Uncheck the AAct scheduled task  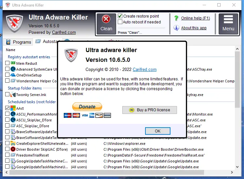[7, 108]
